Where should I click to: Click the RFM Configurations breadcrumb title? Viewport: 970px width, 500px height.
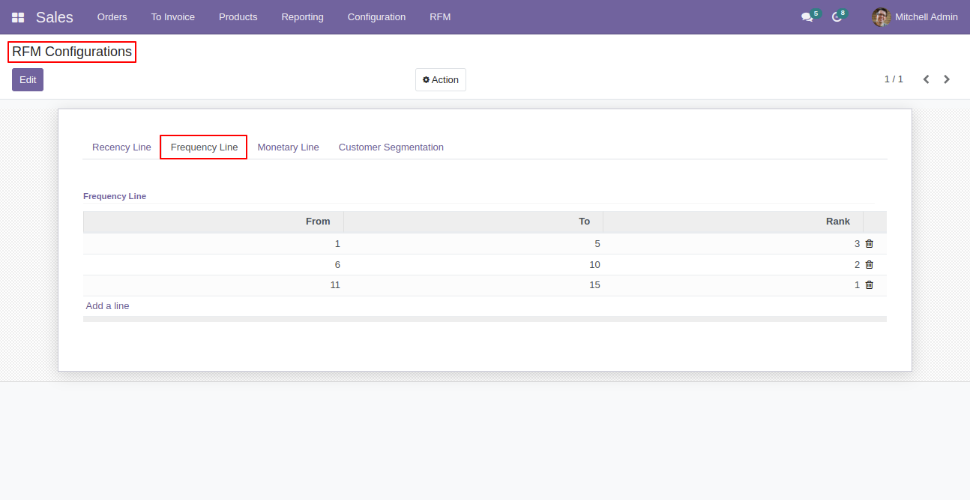[72, 52]
